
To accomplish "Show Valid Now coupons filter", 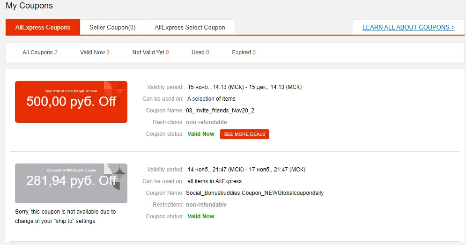I will point(95,52).
